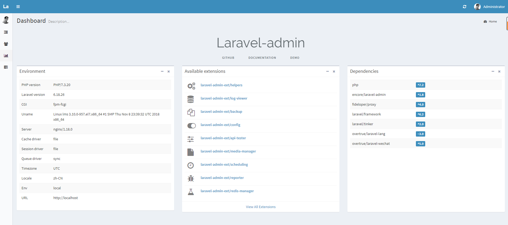Screen dimensions: 508x225
Task: Open laravel-admin-ext/reporter link
Action: tap(222, 178)
